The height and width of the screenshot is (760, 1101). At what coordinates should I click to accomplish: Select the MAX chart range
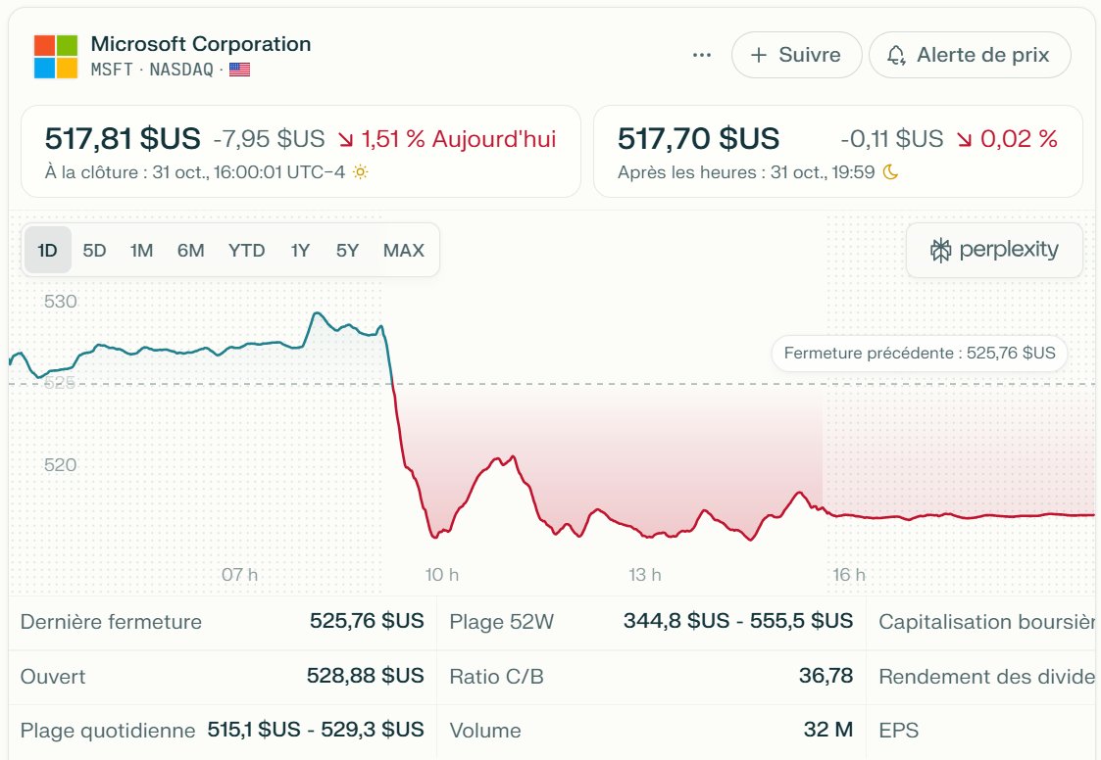[x=404, y=251]
